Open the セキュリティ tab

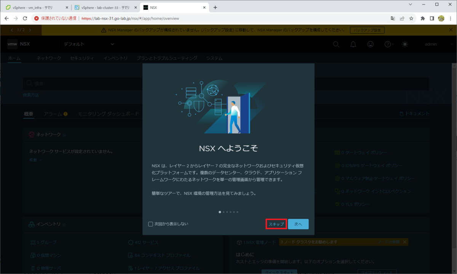(82, 58)
